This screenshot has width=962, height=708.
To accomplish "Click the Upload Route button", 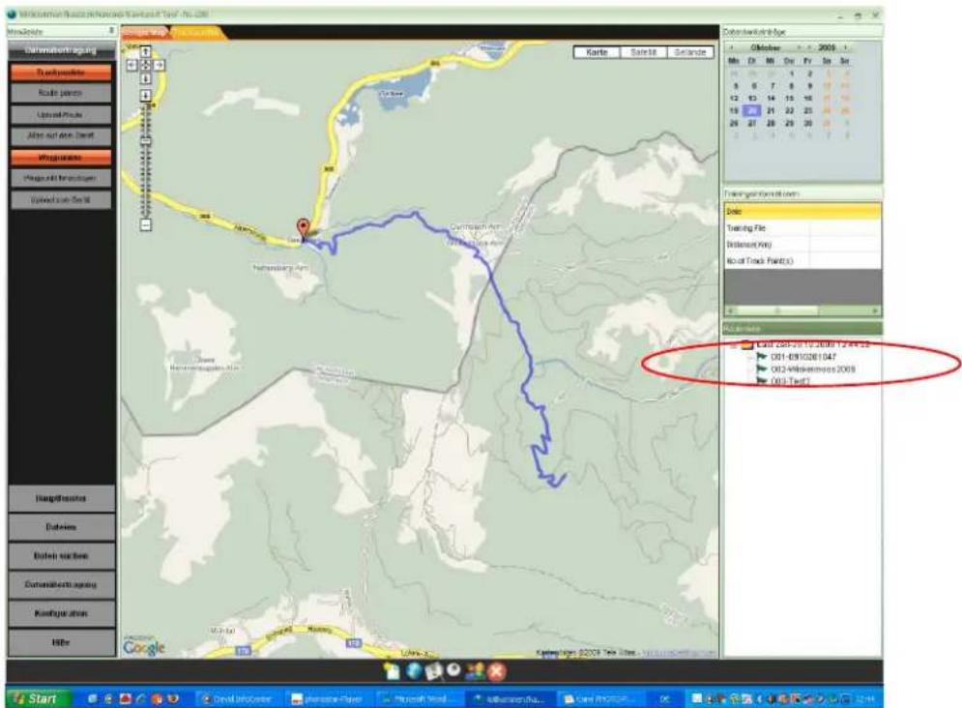I will click(61, 115).
